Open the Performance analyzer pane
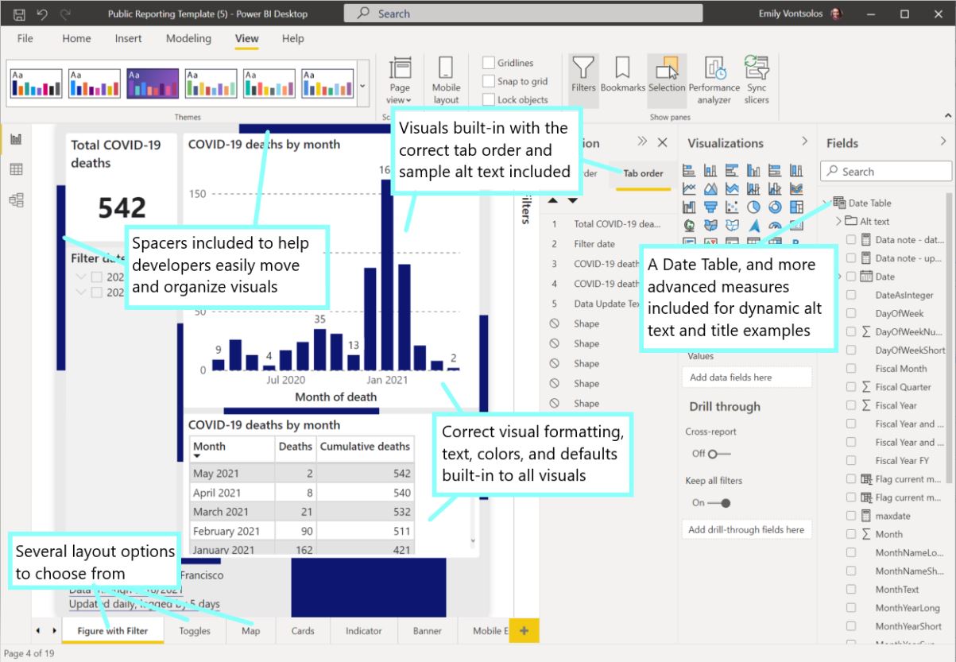This screenshot has width=956, height=662. tap(714, 79)
